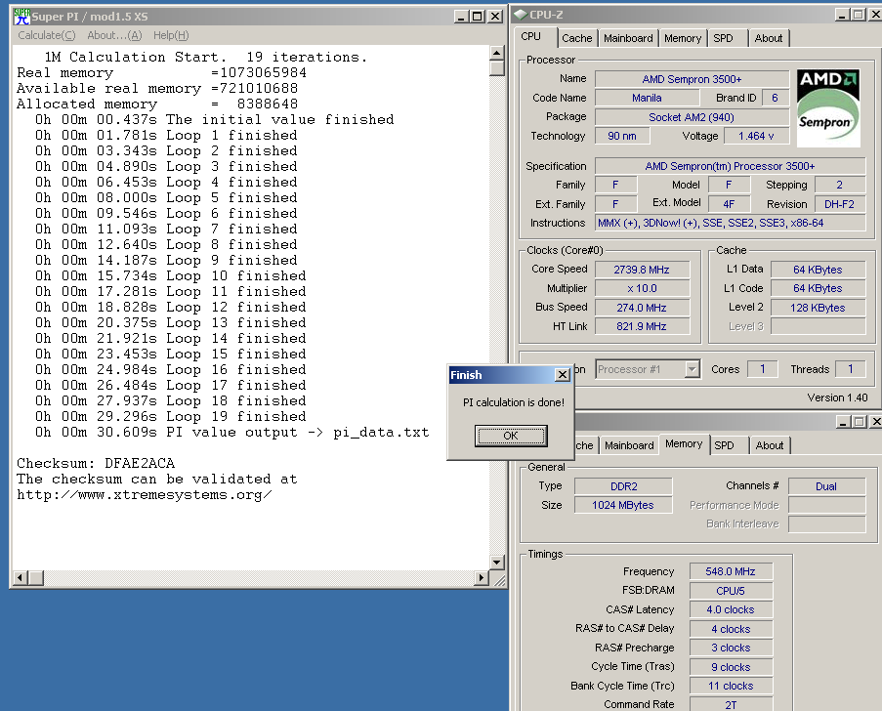
Task: Click the Super PI application icon
Action: (x=21, y=17)
